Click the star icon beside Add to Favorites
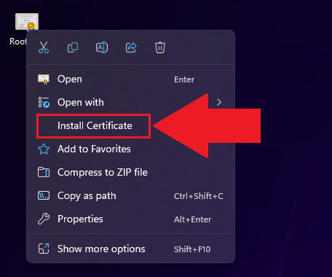 pyautogui.click(x=44, y=149)
